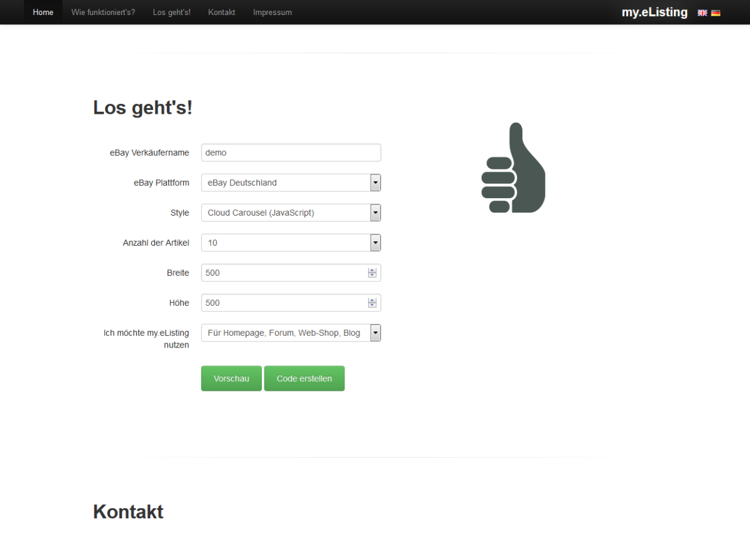Click the my.eListing brand link
This screenshot has height=537, width=750.
pyautogui.click(x=654, y=12)
